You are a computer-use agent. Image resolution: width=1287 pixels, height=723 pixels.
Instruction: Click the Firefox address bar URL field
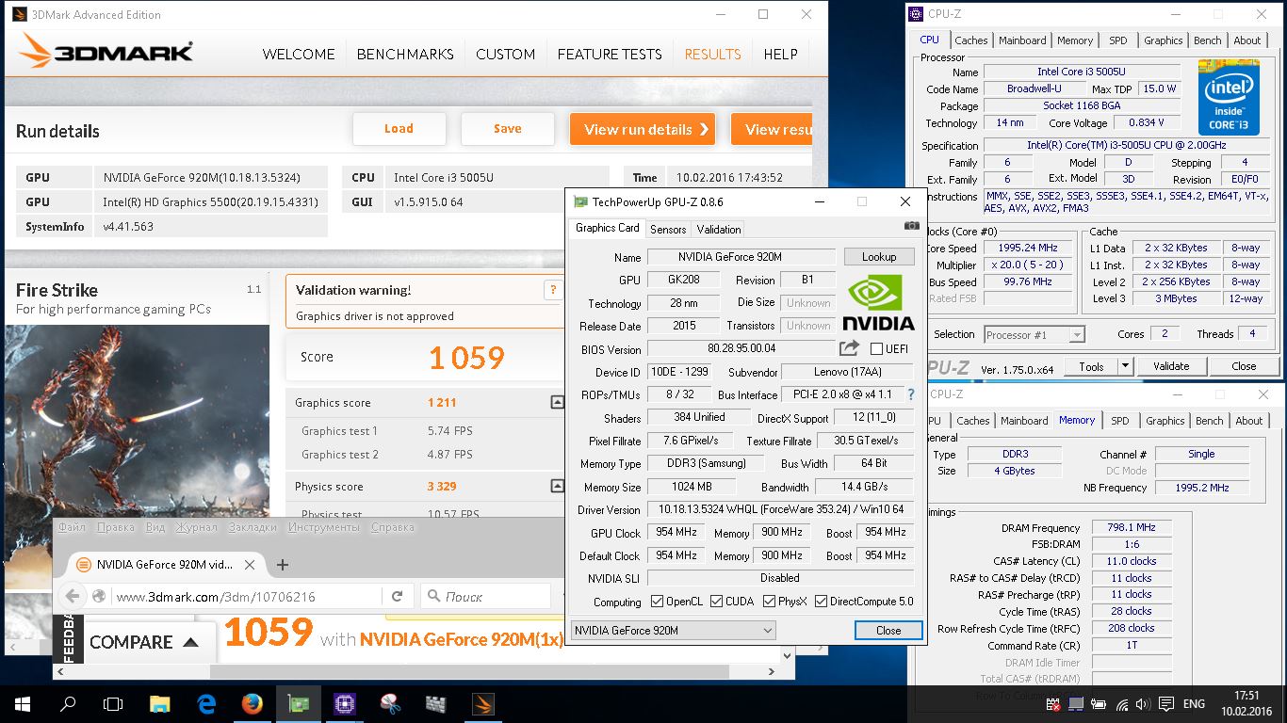point(245,596)
